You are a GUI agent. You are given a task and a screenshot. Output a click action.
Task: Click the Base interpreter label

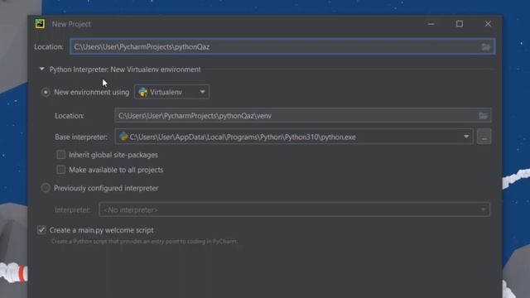tap(81, 137)
